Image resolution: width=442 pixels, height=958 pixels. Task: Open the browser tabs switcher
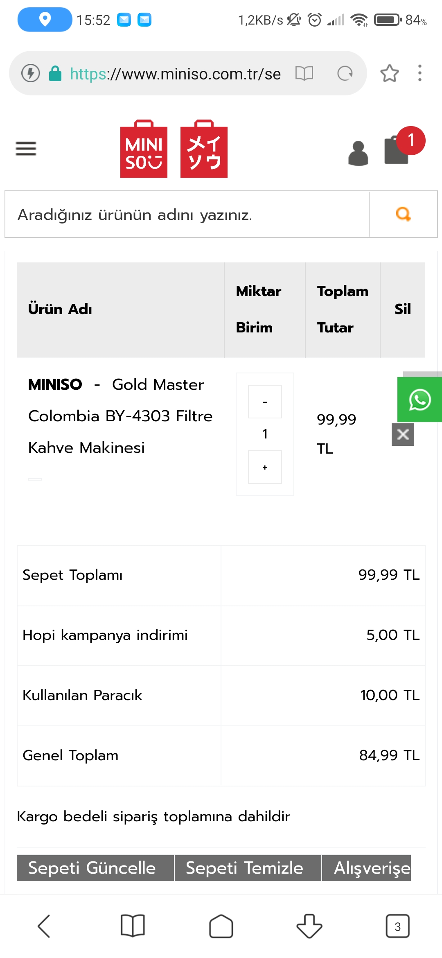point(397,926)
